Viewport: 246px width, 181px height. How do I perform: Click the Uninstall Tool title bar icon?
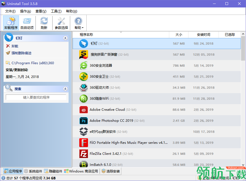[x=4, y=4]
